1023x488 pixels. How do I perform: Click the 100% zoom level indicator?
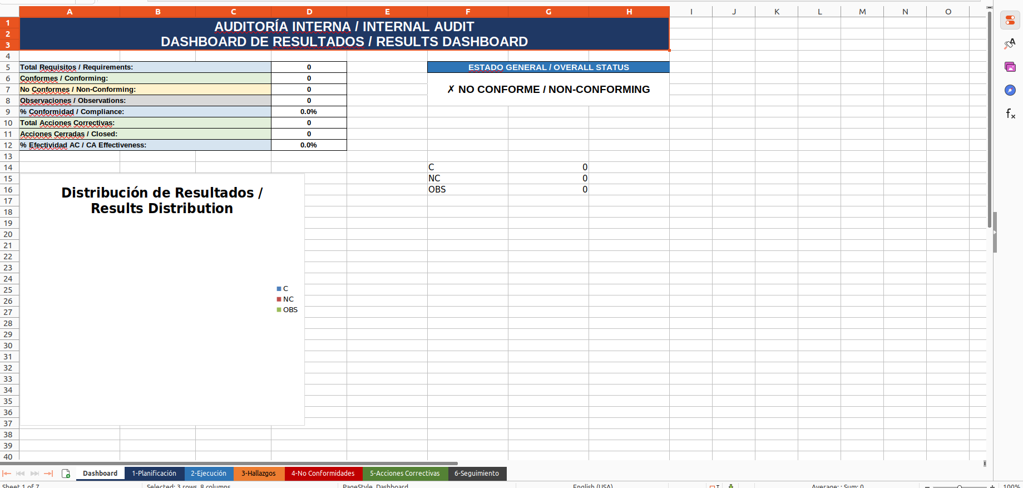[x=1012, y=486]
